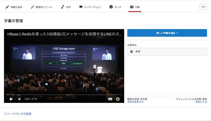Play the video

[11, 99]
